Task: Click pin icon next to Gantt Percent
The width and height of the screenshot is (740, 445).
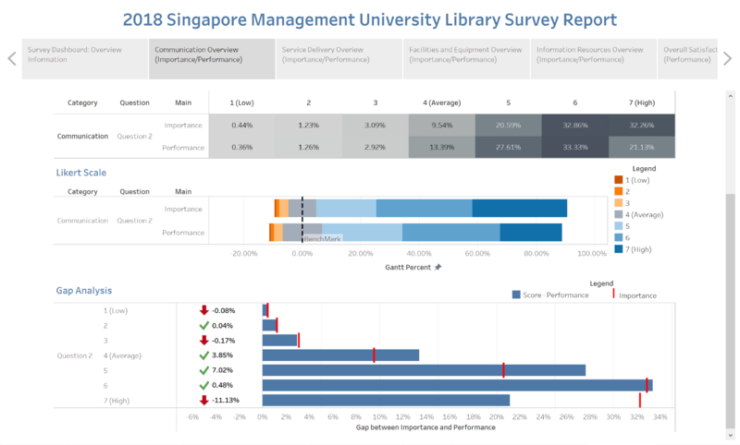Action: 438,267
